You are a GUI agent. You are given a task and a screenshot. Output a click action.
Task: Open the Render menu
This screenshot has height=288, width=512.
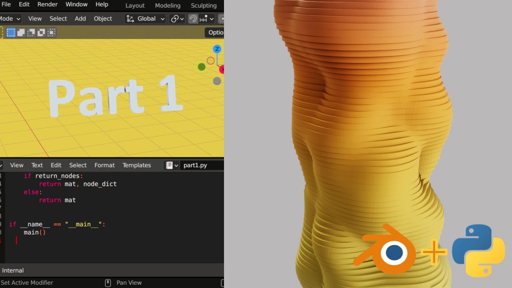[x=47, y=4]
